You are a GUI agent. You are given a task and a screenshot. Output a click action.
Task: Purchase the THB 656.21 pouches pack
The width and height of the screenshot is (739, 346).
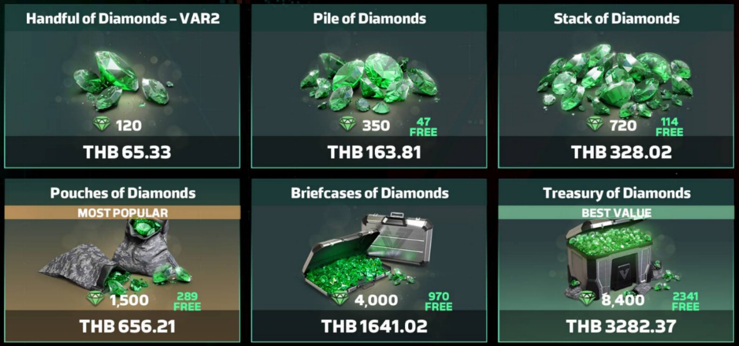(x=127, y=326)
